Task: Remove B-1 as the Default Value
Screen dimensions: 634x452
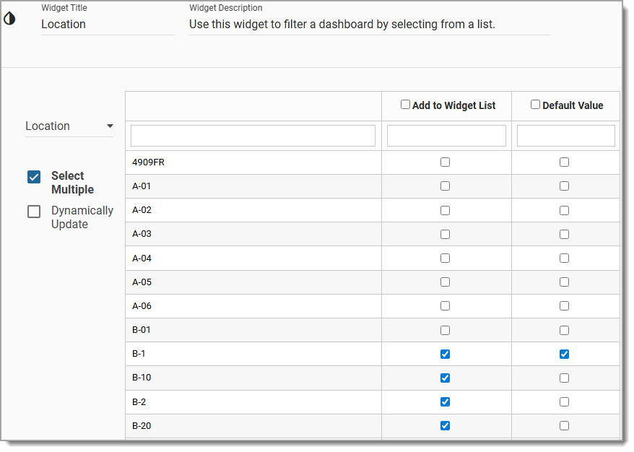Action: pos(564,354)
